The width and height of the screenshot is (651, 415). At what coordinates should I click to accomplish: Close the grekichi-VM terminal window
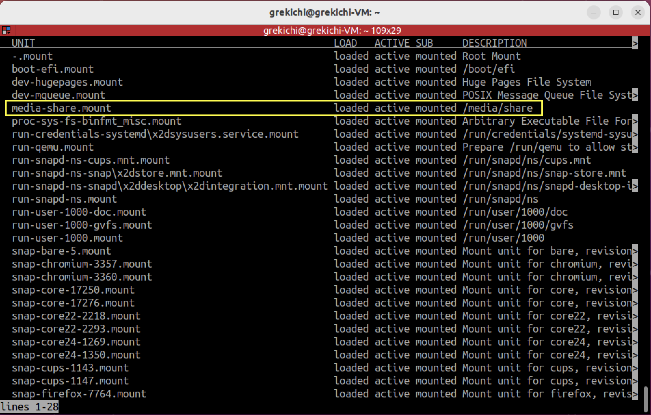[638, 13]
